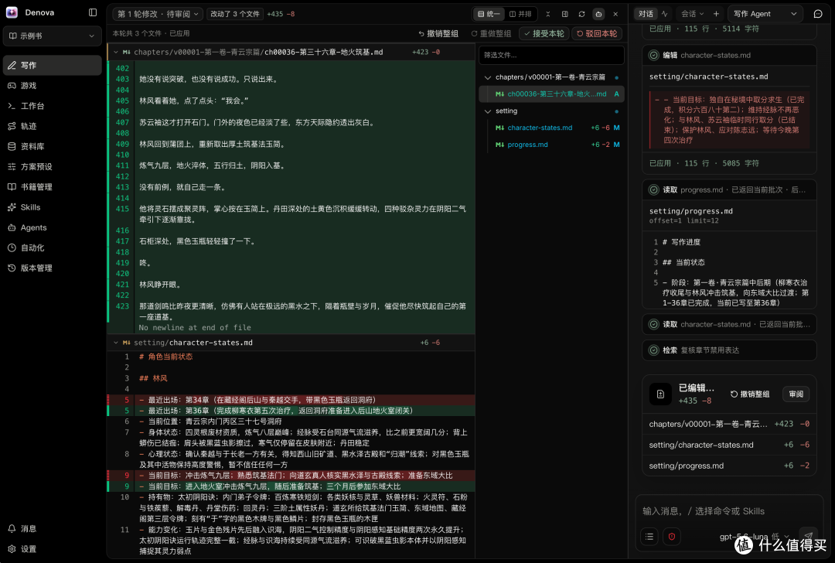The width and height of the screenshot is (835, 563).
Task: Click added line 9 当前目标：进入地火室
Action: 291,486
